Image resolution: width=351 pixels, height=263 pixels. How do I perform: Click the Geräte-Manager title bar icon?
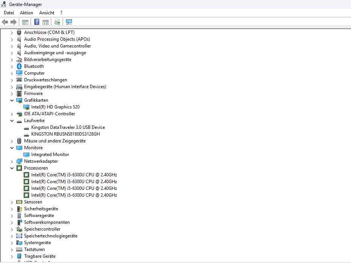tap(4, 4)
